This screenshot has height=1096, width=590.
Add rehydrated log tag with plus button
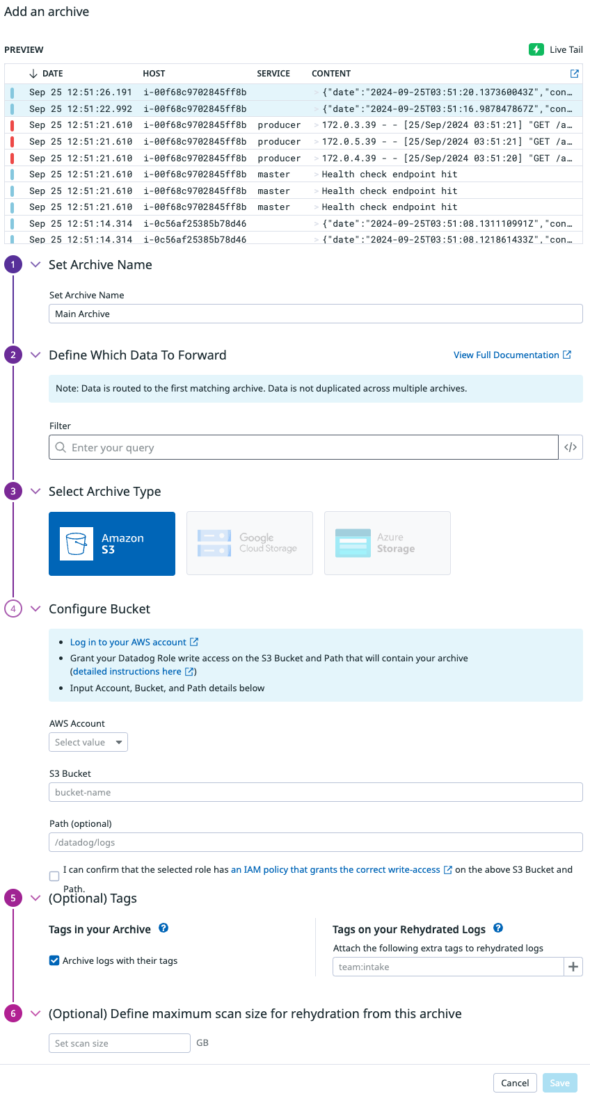click(573, 967)
